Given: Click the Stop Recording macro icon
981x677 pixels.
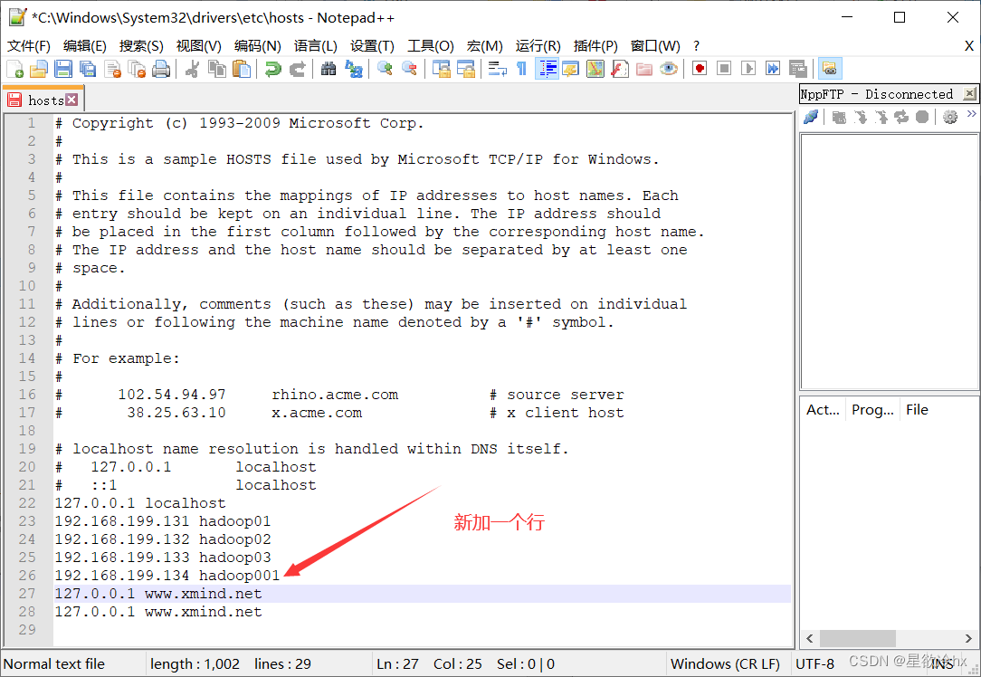Looking at the screenshot, I should (x=724, y=69).
